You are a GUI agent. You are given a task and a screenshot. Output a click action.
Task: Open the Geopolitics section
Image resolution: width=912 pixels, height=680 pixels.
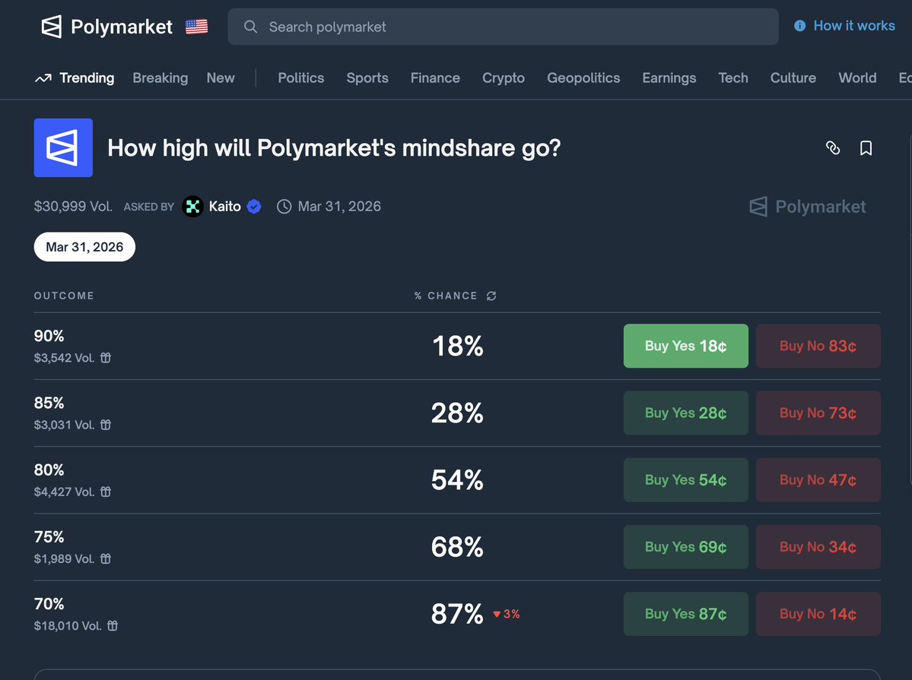583,77
